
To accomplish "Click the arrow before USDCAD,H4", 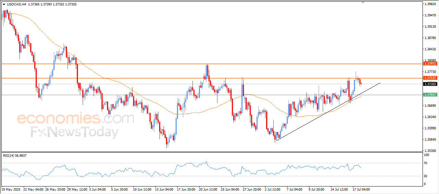I will (x=4, y=4).
